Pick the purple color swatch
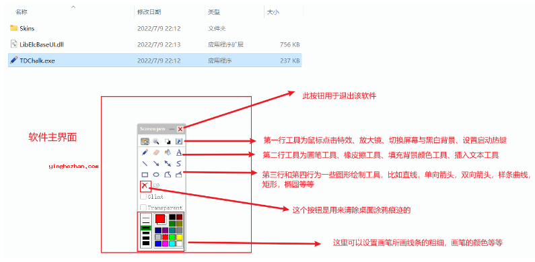The image size is (535, 262). [x=165, y=230]
